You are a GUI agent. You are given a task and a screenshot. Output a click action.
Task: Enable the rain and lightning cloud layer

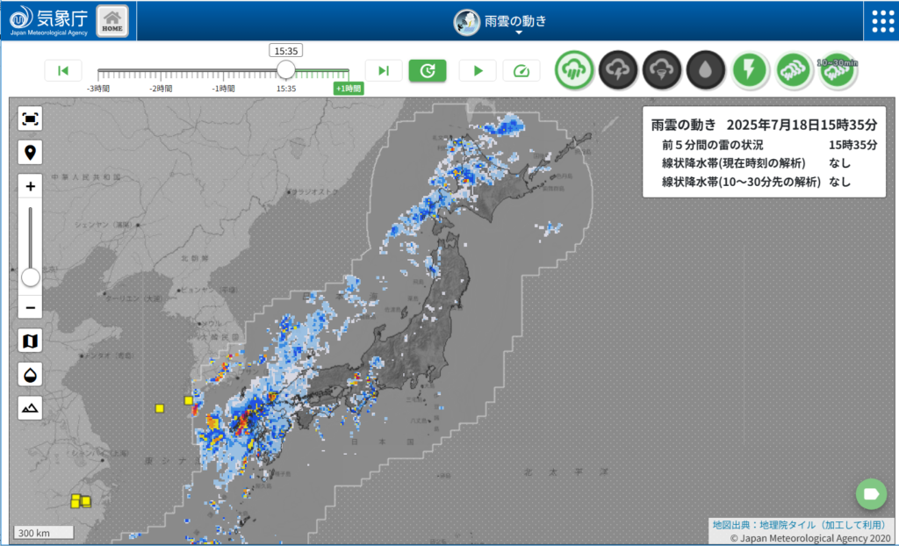click(618, 69)
